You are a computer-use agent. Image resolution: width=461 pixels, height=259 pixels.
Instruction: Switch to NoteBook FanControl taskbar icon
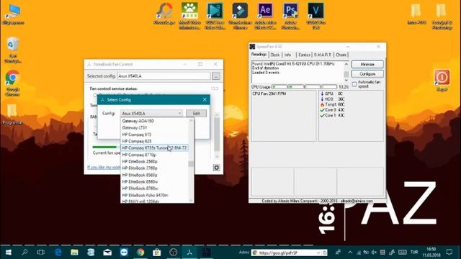189,253
